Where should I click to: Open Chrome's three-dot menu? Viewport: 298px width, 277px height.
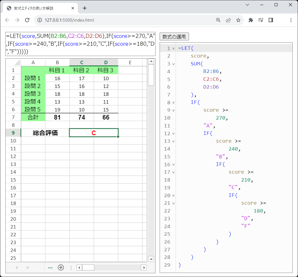(x=291, y=19)
